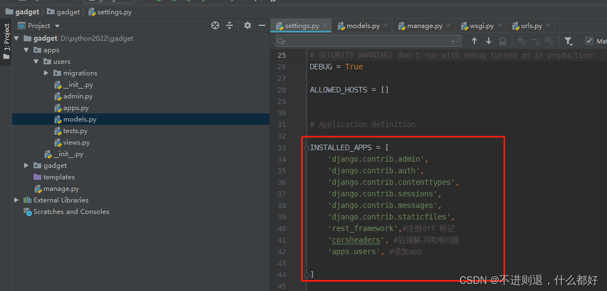Collapse the gadget root folder

(16, 39)
